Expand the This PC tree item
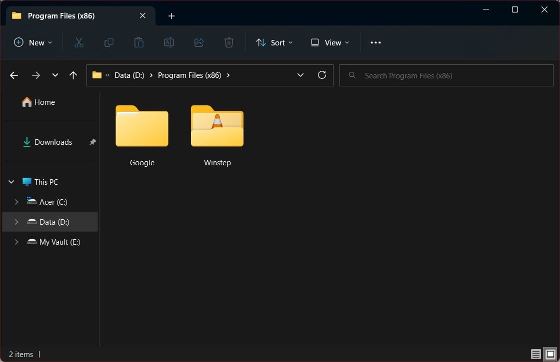 11,182
